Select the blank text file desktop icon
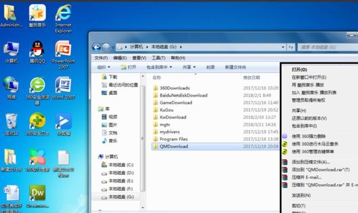Screen dimensions: 358x213 [x=63, y=164]
